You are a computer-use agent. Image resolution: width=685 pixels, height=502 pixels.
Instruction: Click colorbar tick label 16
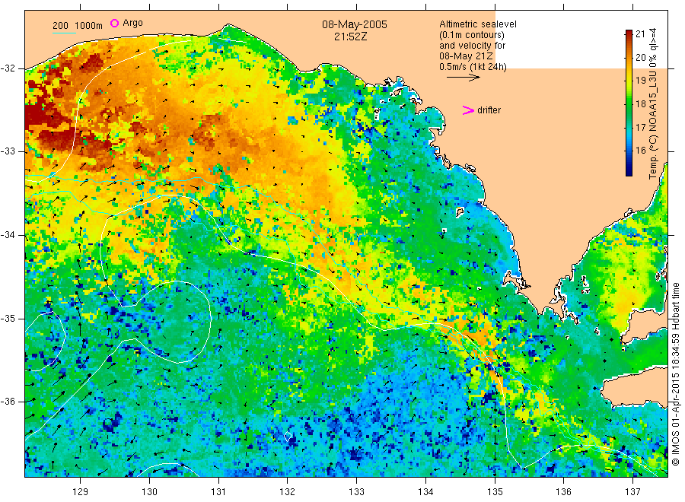[640, 150]
